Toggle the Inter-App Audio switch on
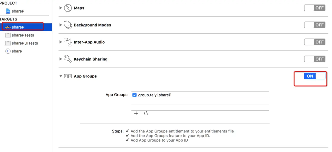The height and width of the screenshot is (152, 332). click(x=315, y=42)
